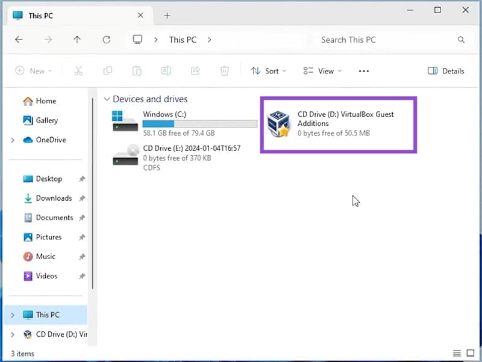Toggle the Details pane
482x362 pixels.
(x=446, y=70)
